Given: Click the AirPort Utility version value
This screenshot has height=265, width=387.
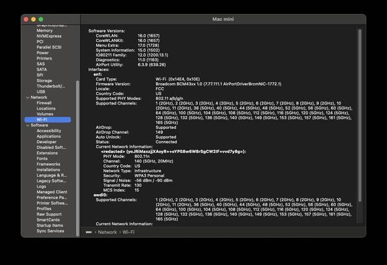Looking at the screenshot, I should click(x=152, y=65).
